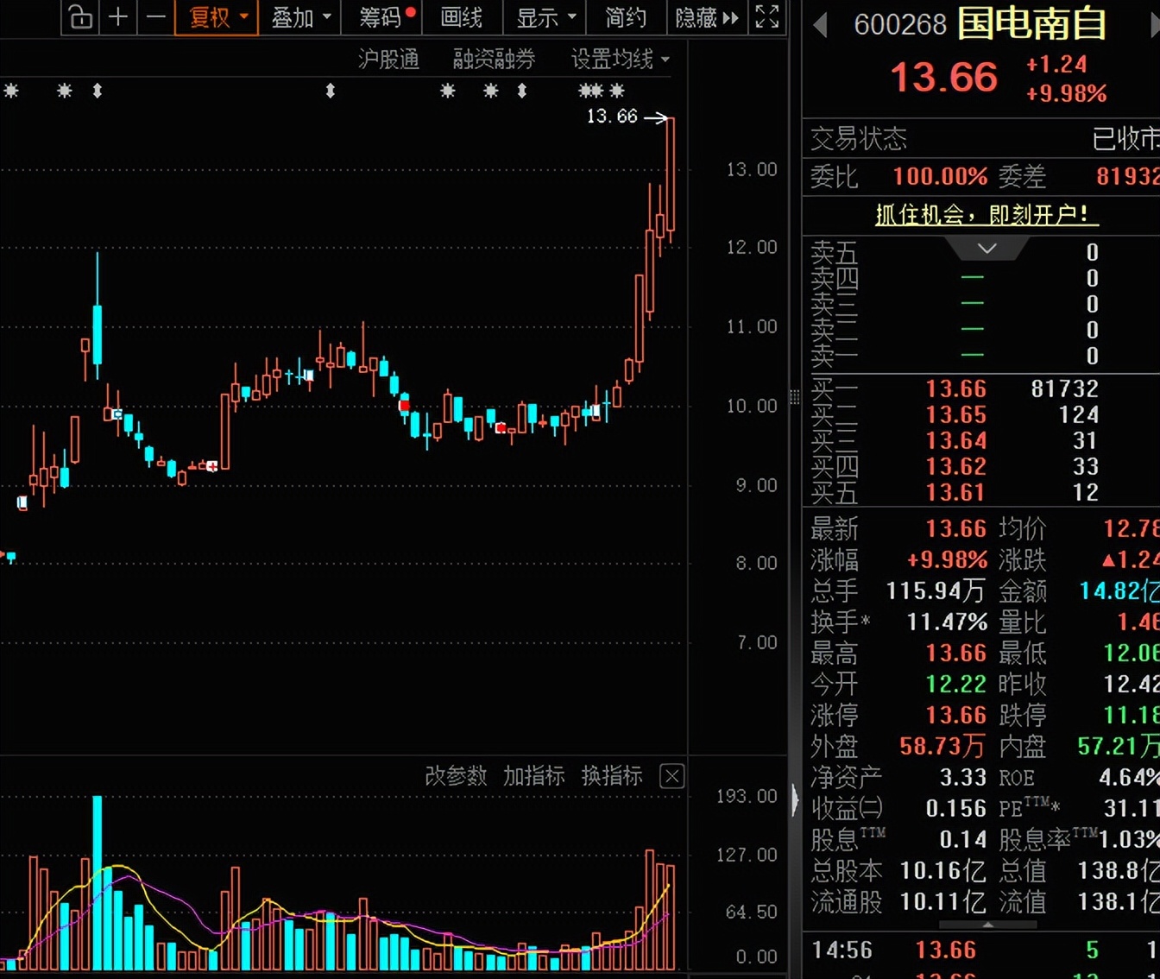Viewport: 1160px width, 979px height.
Task: Zoom in chart with plus icon
Action: [118, 17]
